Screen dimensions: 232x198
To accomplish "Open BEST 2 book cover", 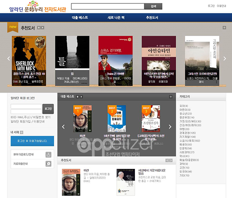I will coord(116,118).
